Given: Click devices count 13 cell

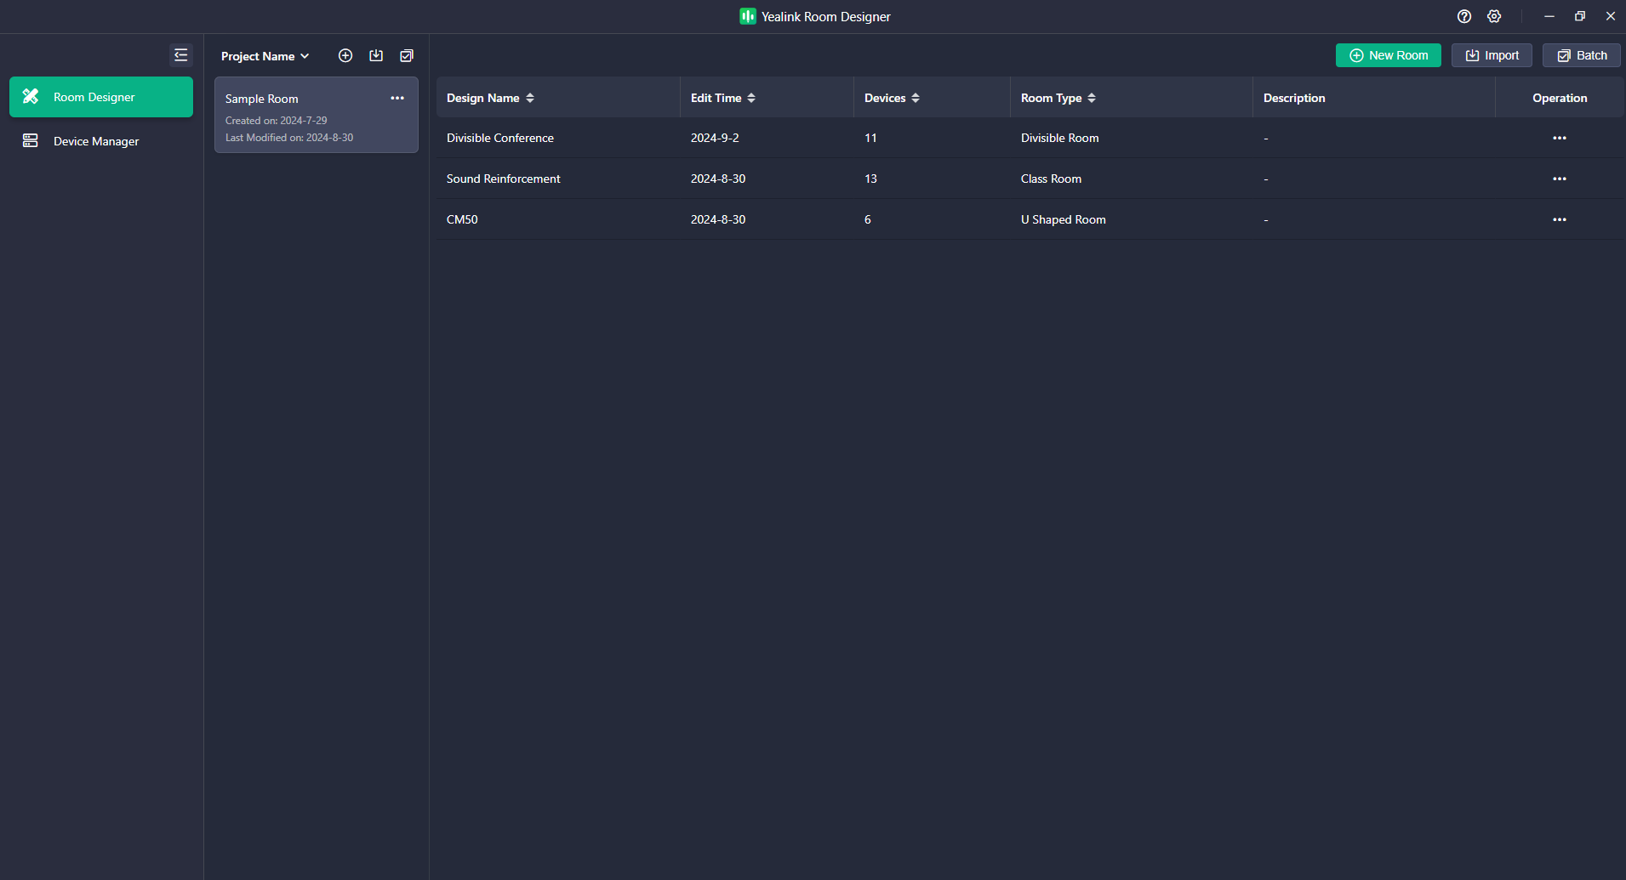Looking at the screenshot, I should (x=870, y=179).
